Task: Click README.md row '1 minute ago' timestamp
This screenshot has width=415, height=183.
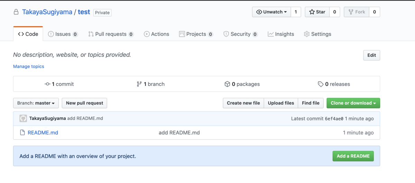Action: (x=358, y=132)
